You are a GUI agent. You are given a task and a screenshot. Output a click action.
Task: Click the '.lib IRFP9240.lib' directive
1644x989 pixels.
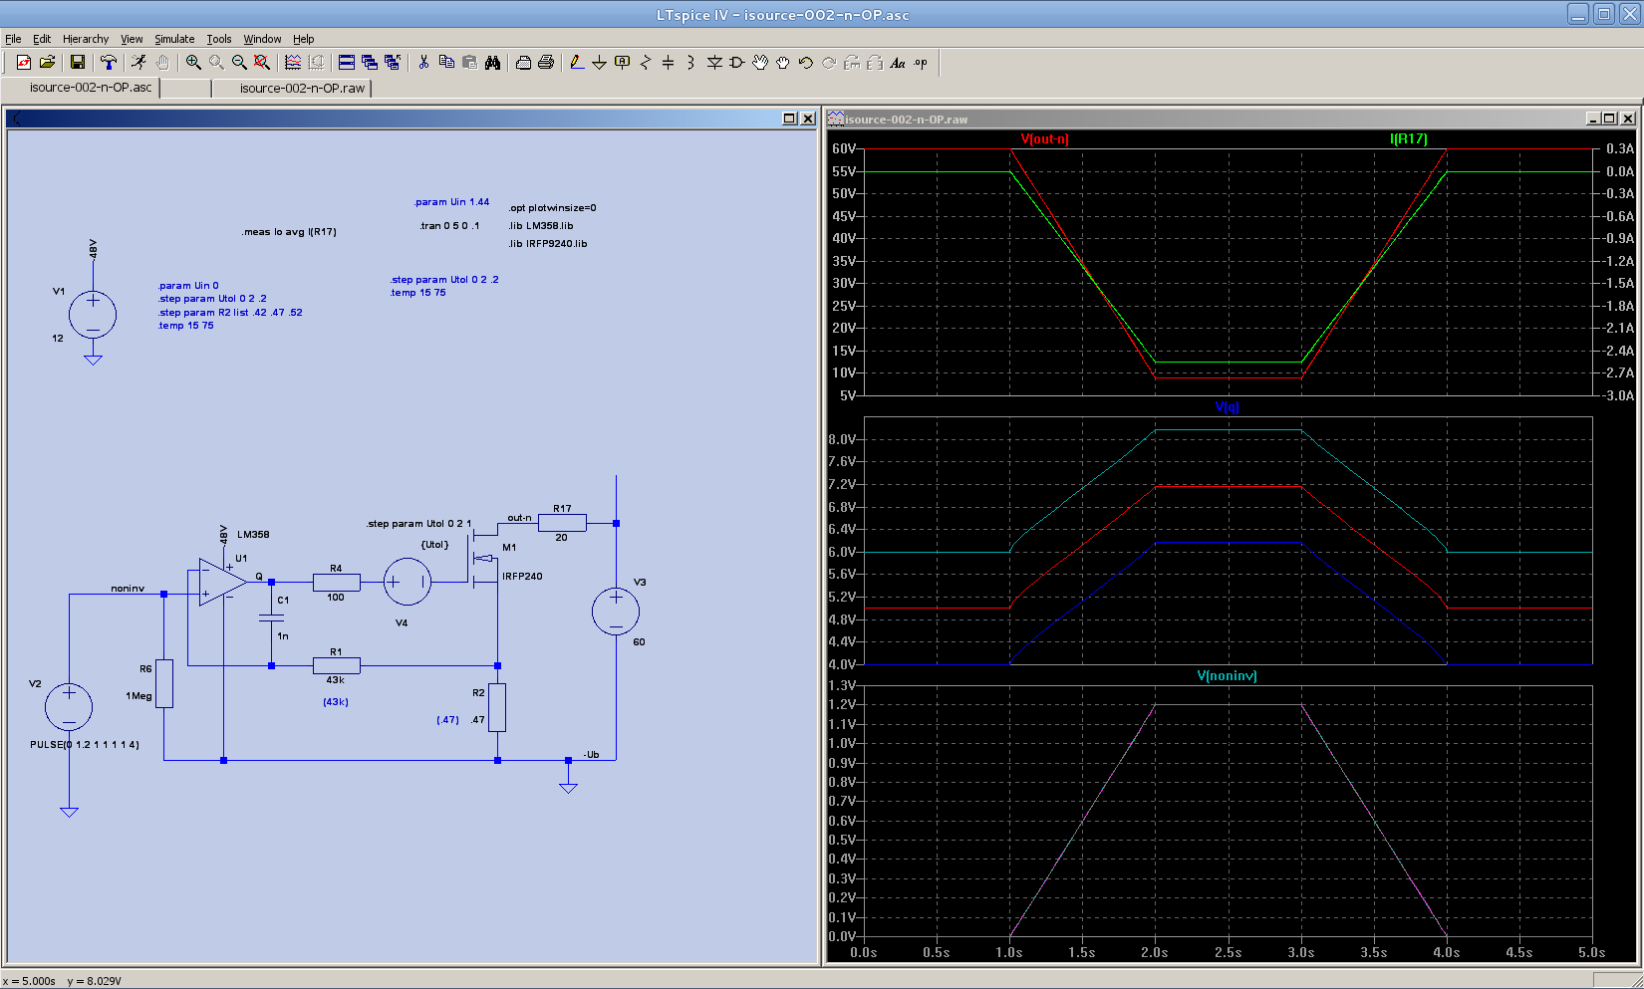548,244
